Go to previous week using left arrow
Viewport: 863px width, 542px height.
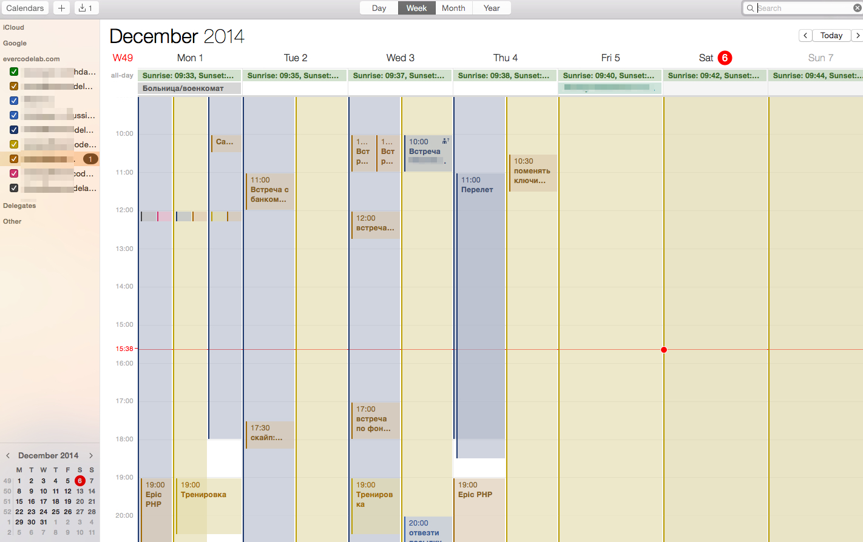805,35
